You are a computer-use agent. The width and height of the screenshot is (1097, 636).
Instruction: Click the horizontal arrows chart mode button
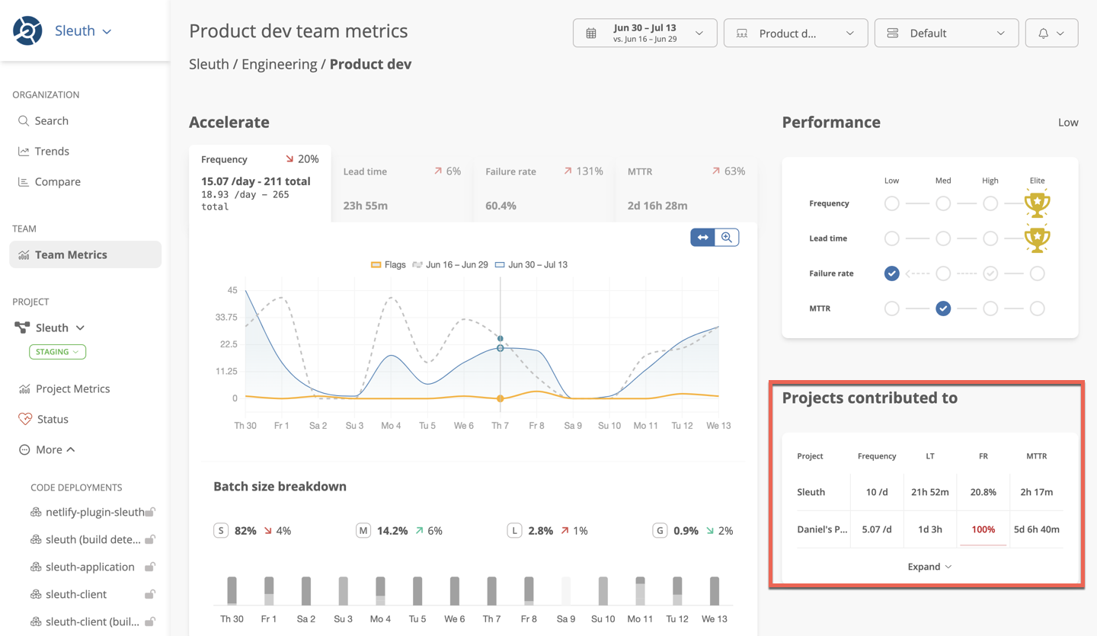click(x=702, y=238)
